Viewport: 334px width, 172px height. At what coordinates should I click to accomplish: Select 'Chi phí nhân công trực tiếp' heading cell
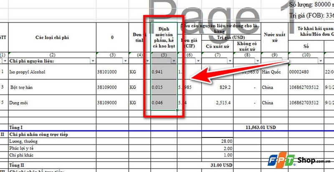pyautogui.click(x=52, y=135)
